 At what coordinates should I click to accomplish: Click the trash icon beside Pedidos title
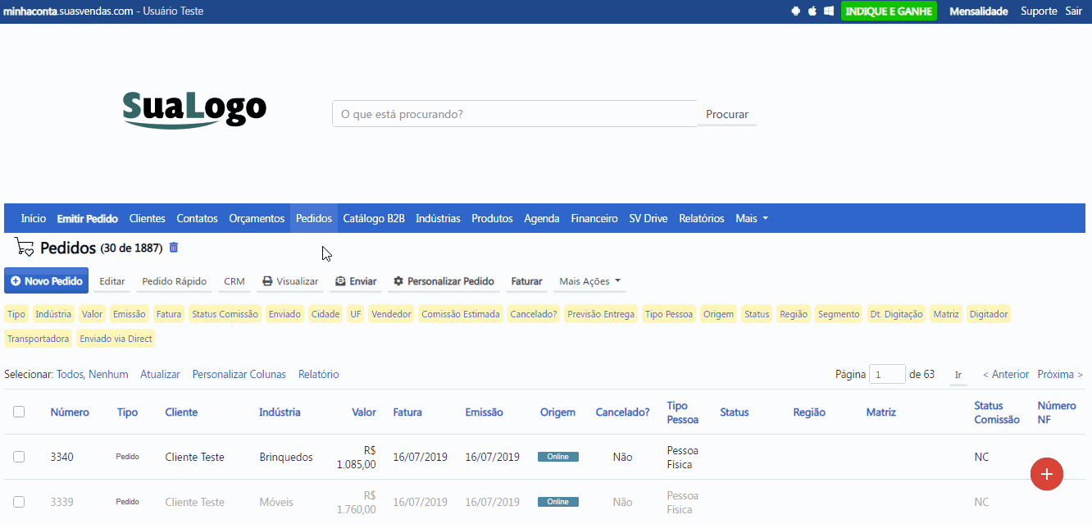pos(173,248)
